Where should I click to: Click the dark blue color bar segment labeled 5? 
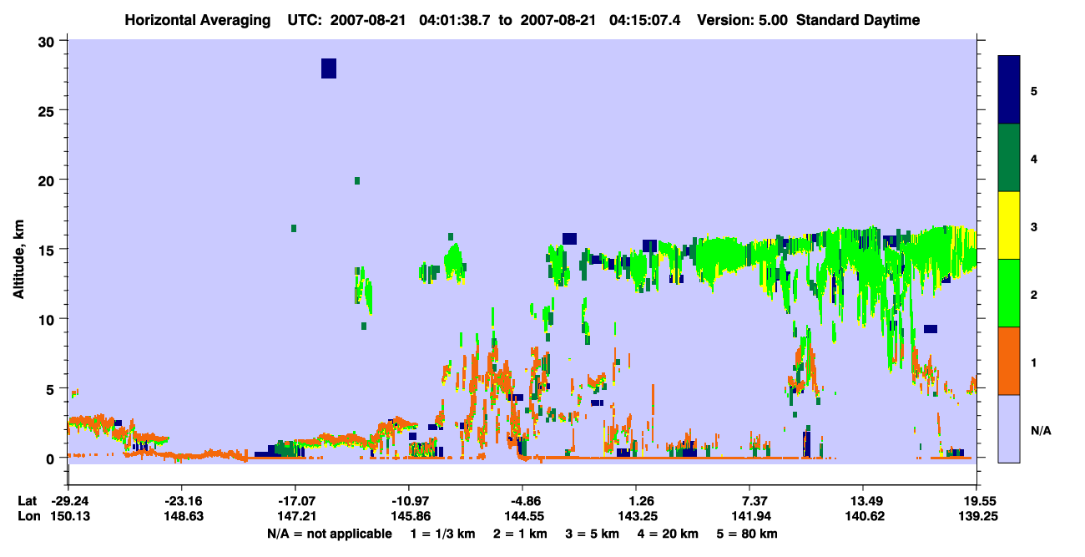coord(1009,89)
